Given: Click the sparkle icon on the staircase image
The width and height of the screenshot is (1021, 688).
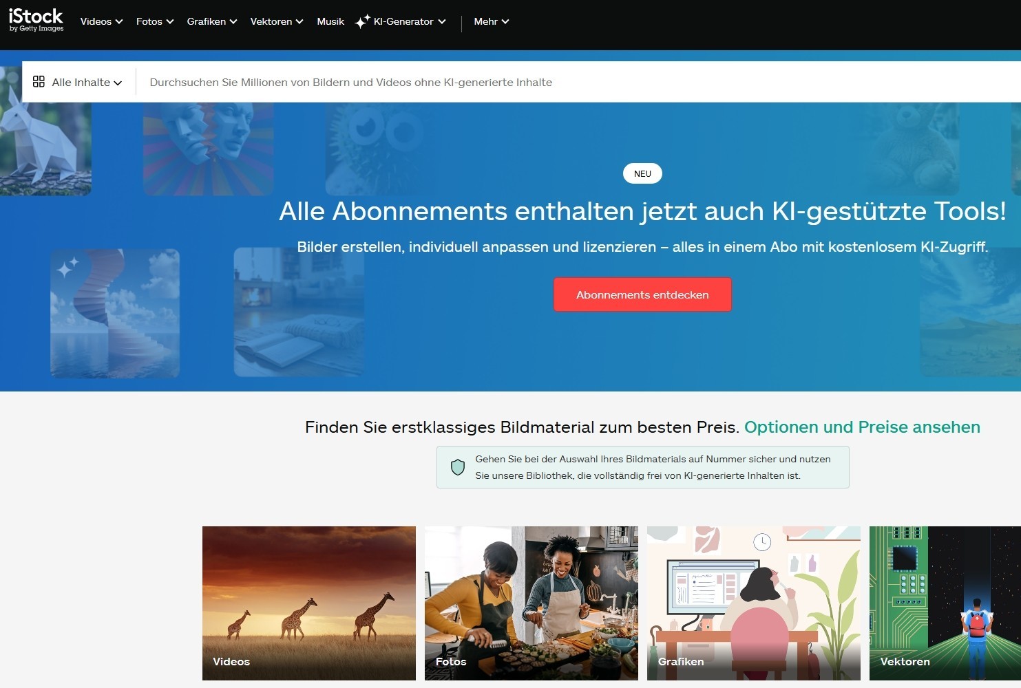Looking at the screenshot, I should (67, 267).
